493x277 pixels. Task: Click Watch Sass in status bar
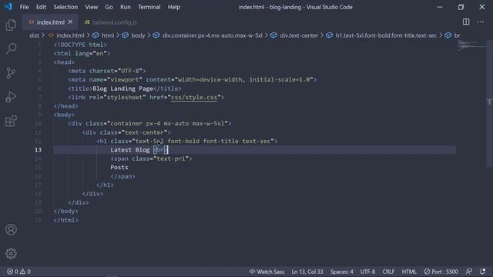(x=267, y=272)
